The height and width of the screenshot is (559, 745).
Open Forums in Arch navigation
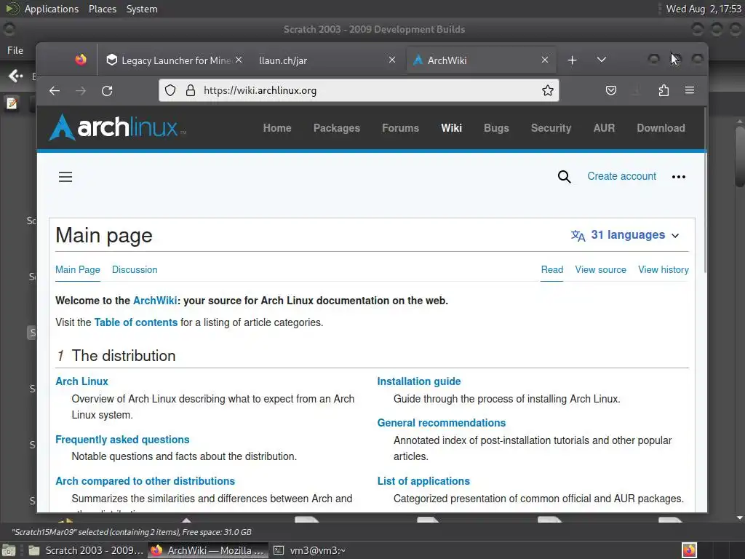[401, 128]
